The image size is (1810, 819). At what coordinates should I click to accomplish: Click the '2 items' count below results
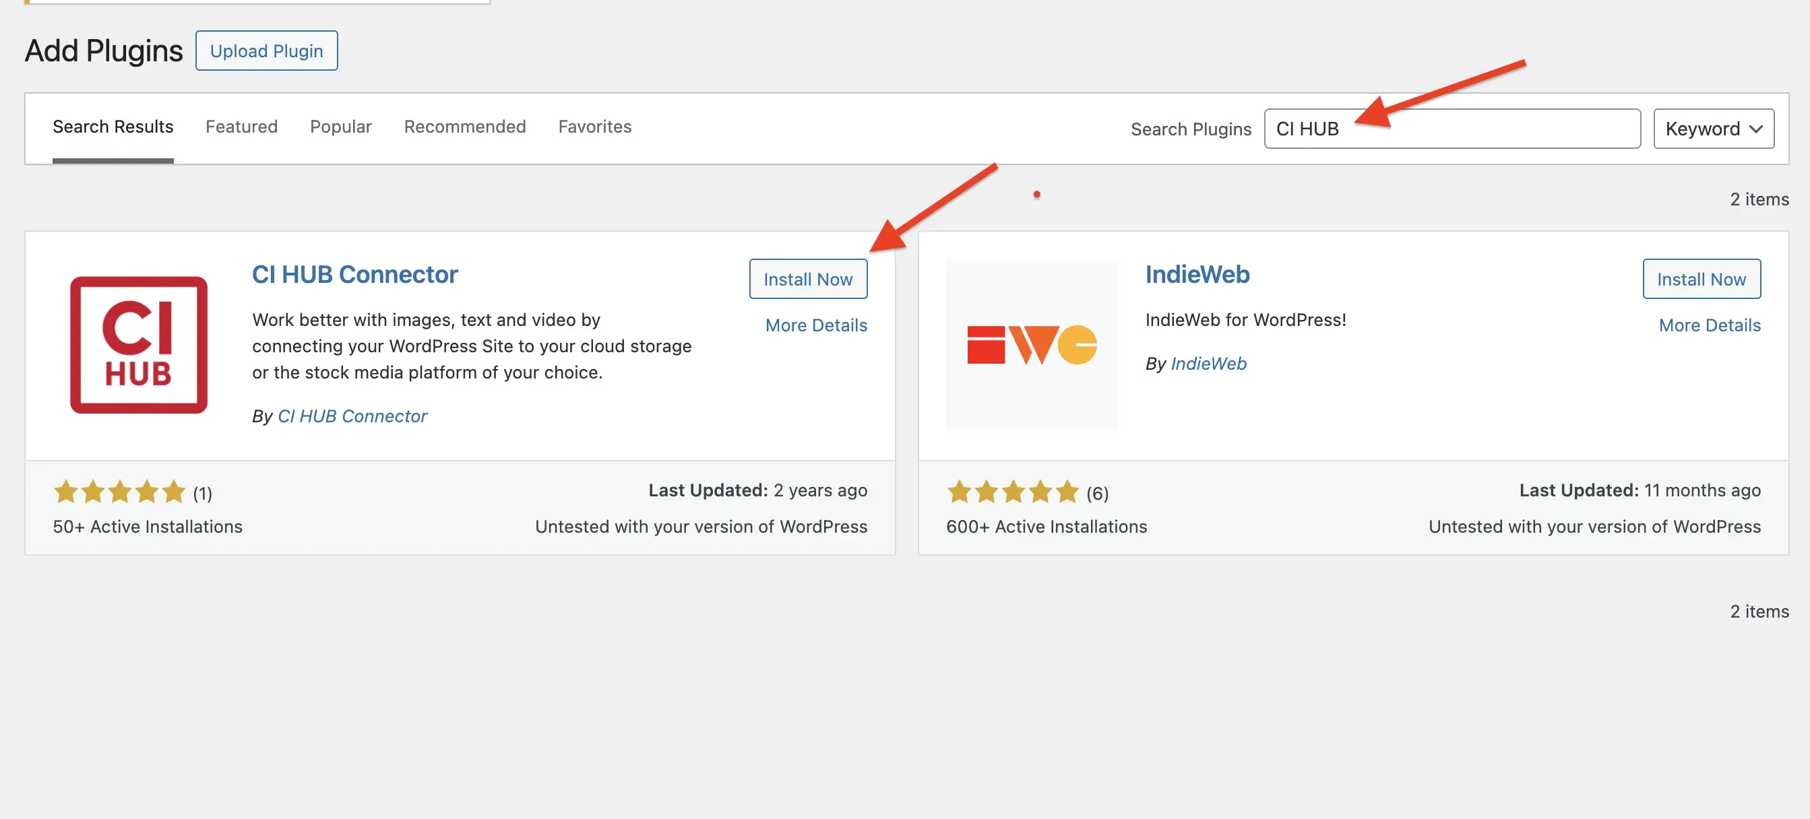1759,612
